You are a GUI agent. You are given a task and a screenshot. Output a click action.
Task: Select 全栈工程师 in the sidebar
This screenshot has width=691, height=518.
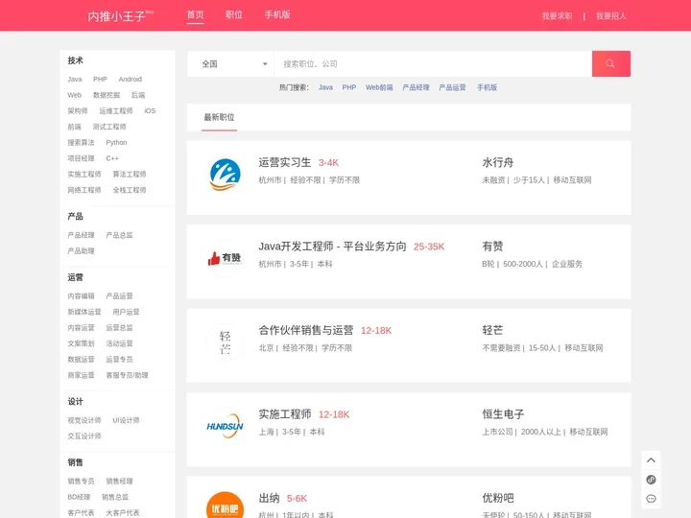coord(130,190)
